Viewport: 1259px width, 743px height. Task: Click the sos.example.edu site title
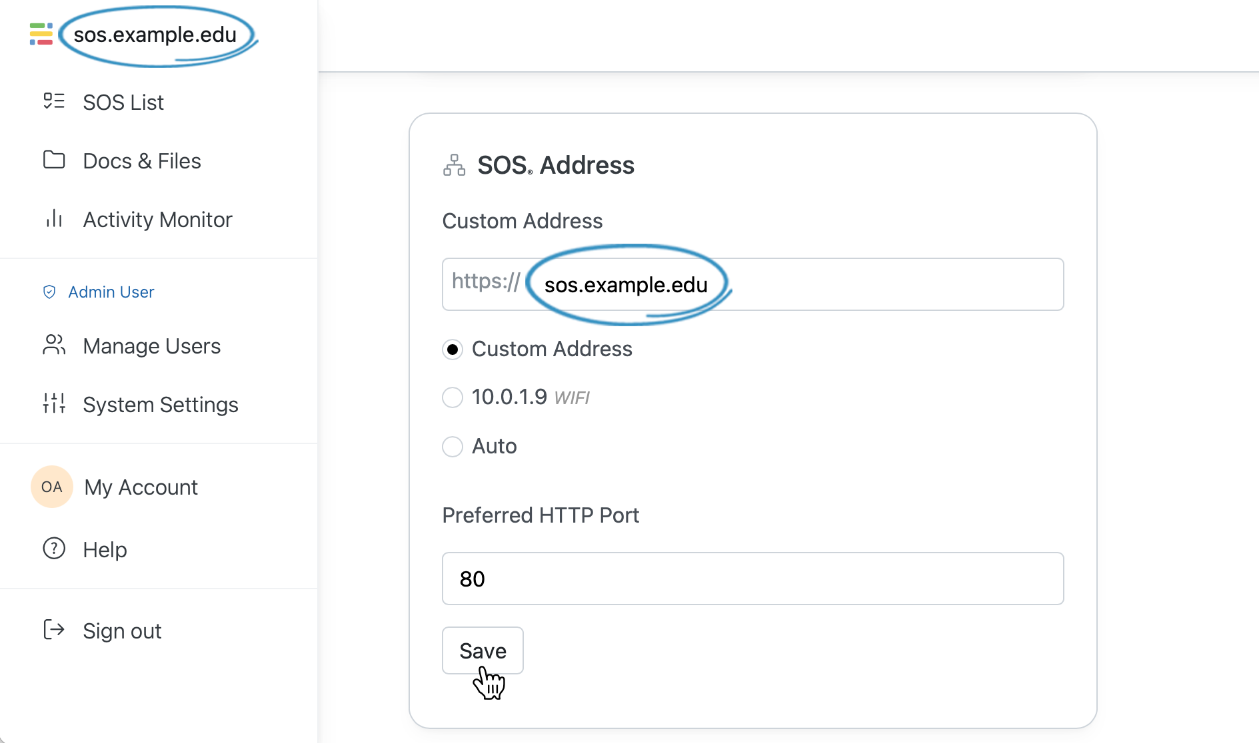coord(155,35)
